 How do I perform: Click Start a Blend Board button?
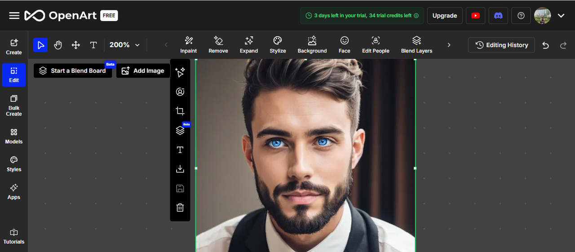click(x=73, y=71)
